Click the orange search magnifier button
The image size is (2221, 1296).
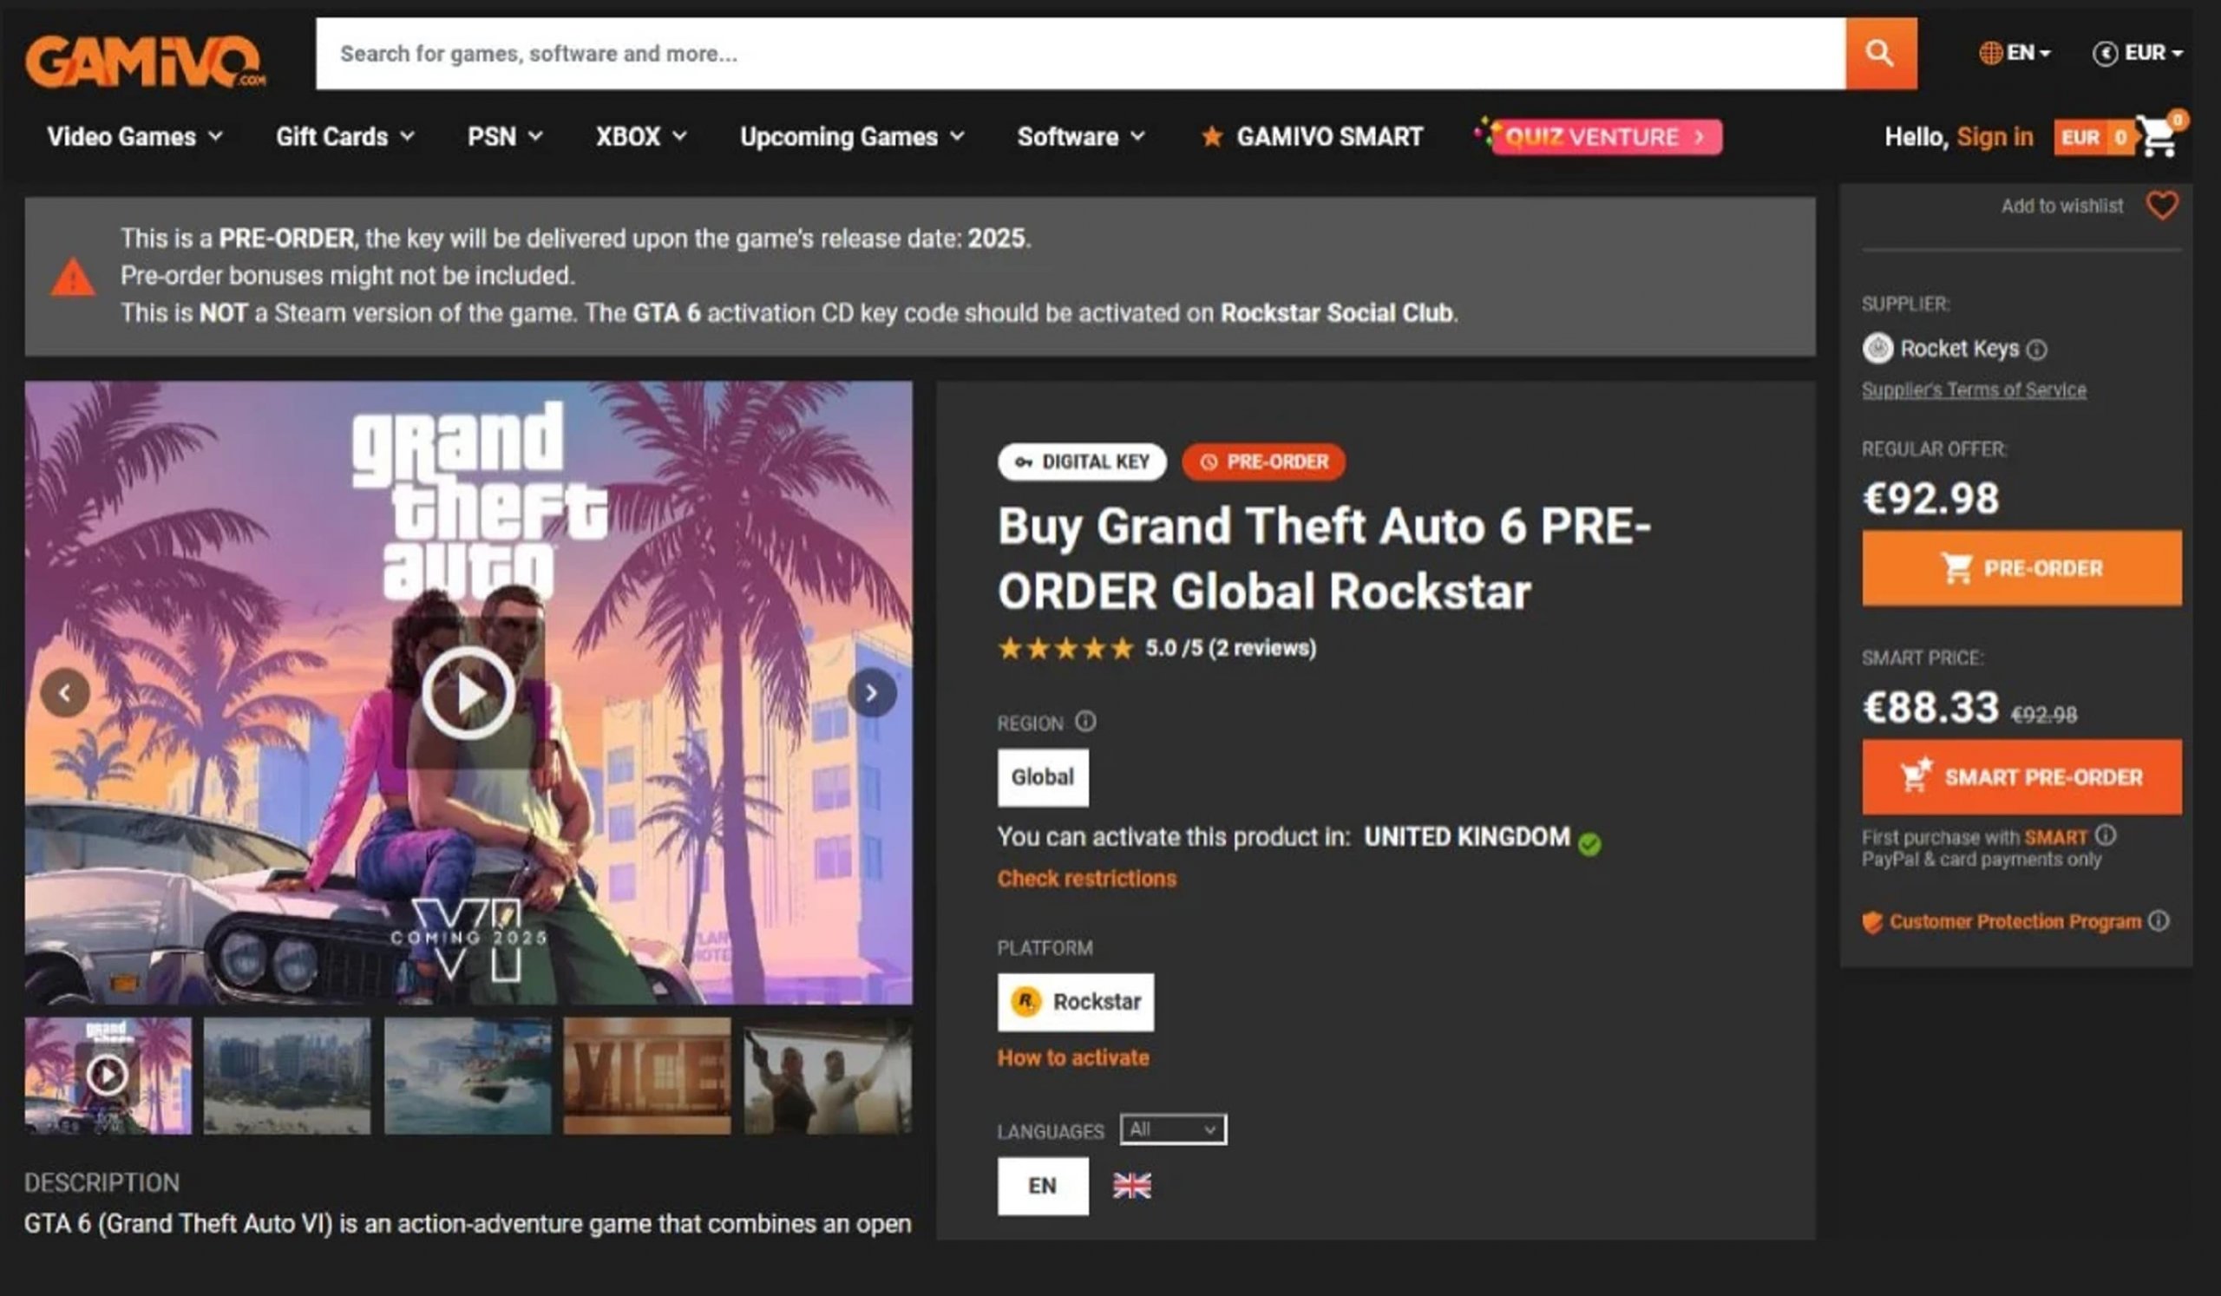tap(1881, 54)
